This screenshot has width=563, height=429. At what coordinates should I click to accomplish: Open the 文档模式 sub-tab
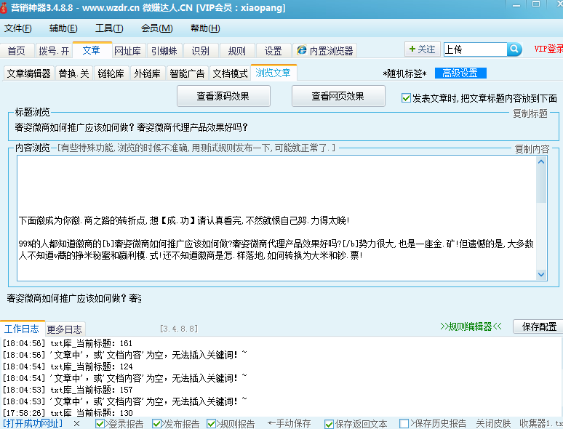[230, 73]
